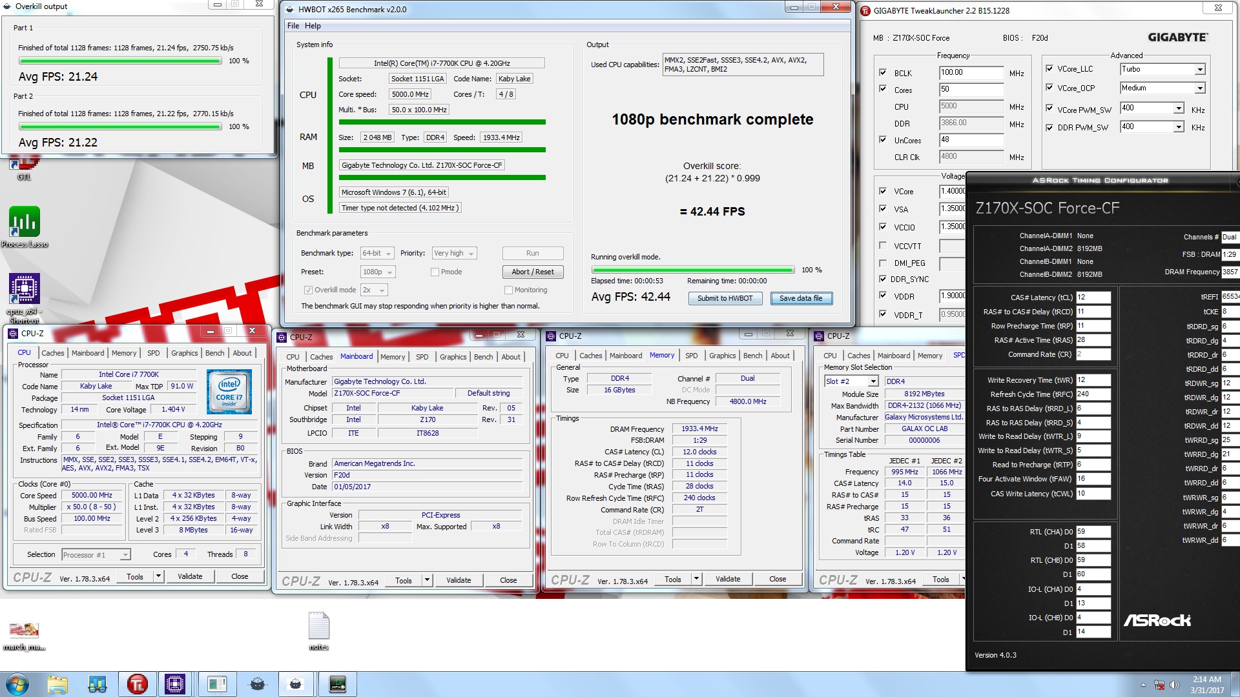Click Tools button in CPU-Z Memory window
Image resolution: width=1240 pixels, height=697 pixels.
point(673,579)
